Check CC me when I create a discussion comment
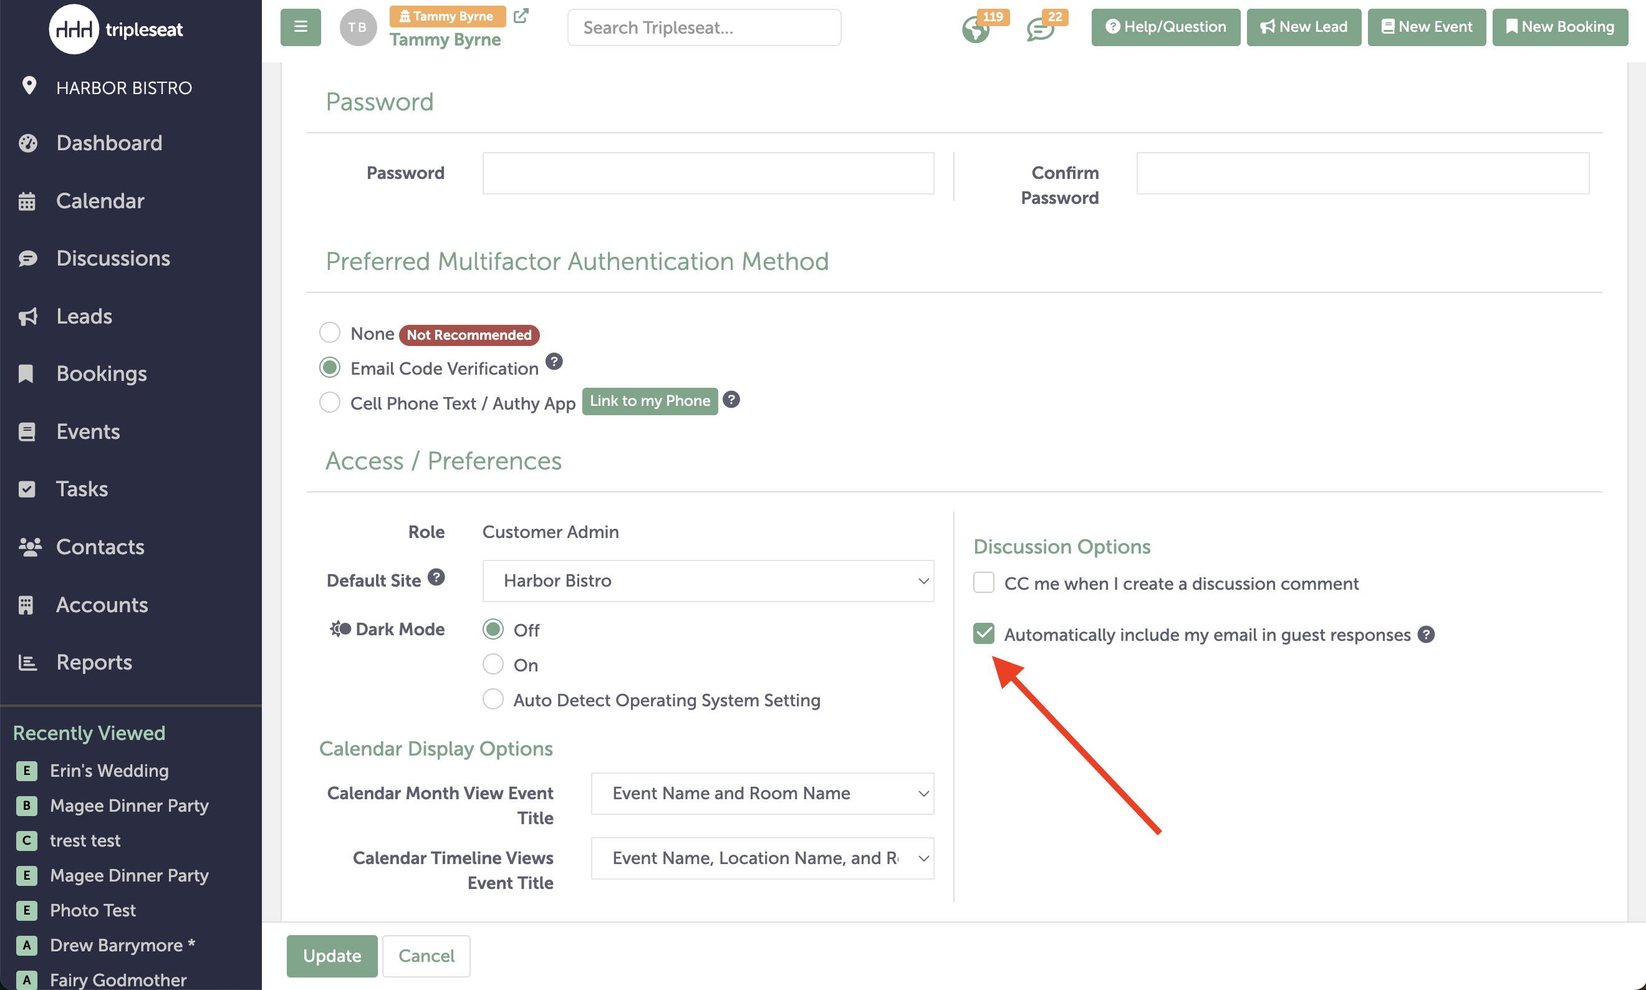Screen dimensions: 1646x990 click(x=983, y=582)
